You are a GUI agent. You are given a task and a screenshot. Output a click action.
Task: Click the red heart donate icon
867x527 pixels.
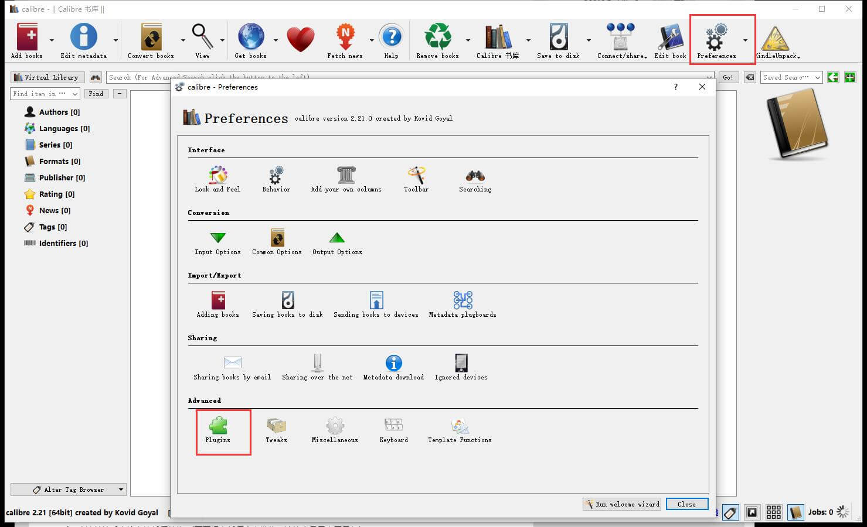pos(301,40)
